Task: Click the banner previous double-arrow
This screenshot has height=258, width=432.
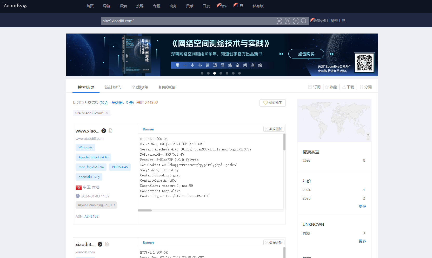Action: point(331,54)
